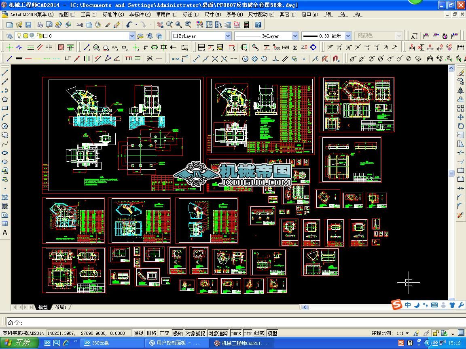The image size is (466, 349).
Task: Click the Erase tool in right toolbar
Action: pos(461,73)
